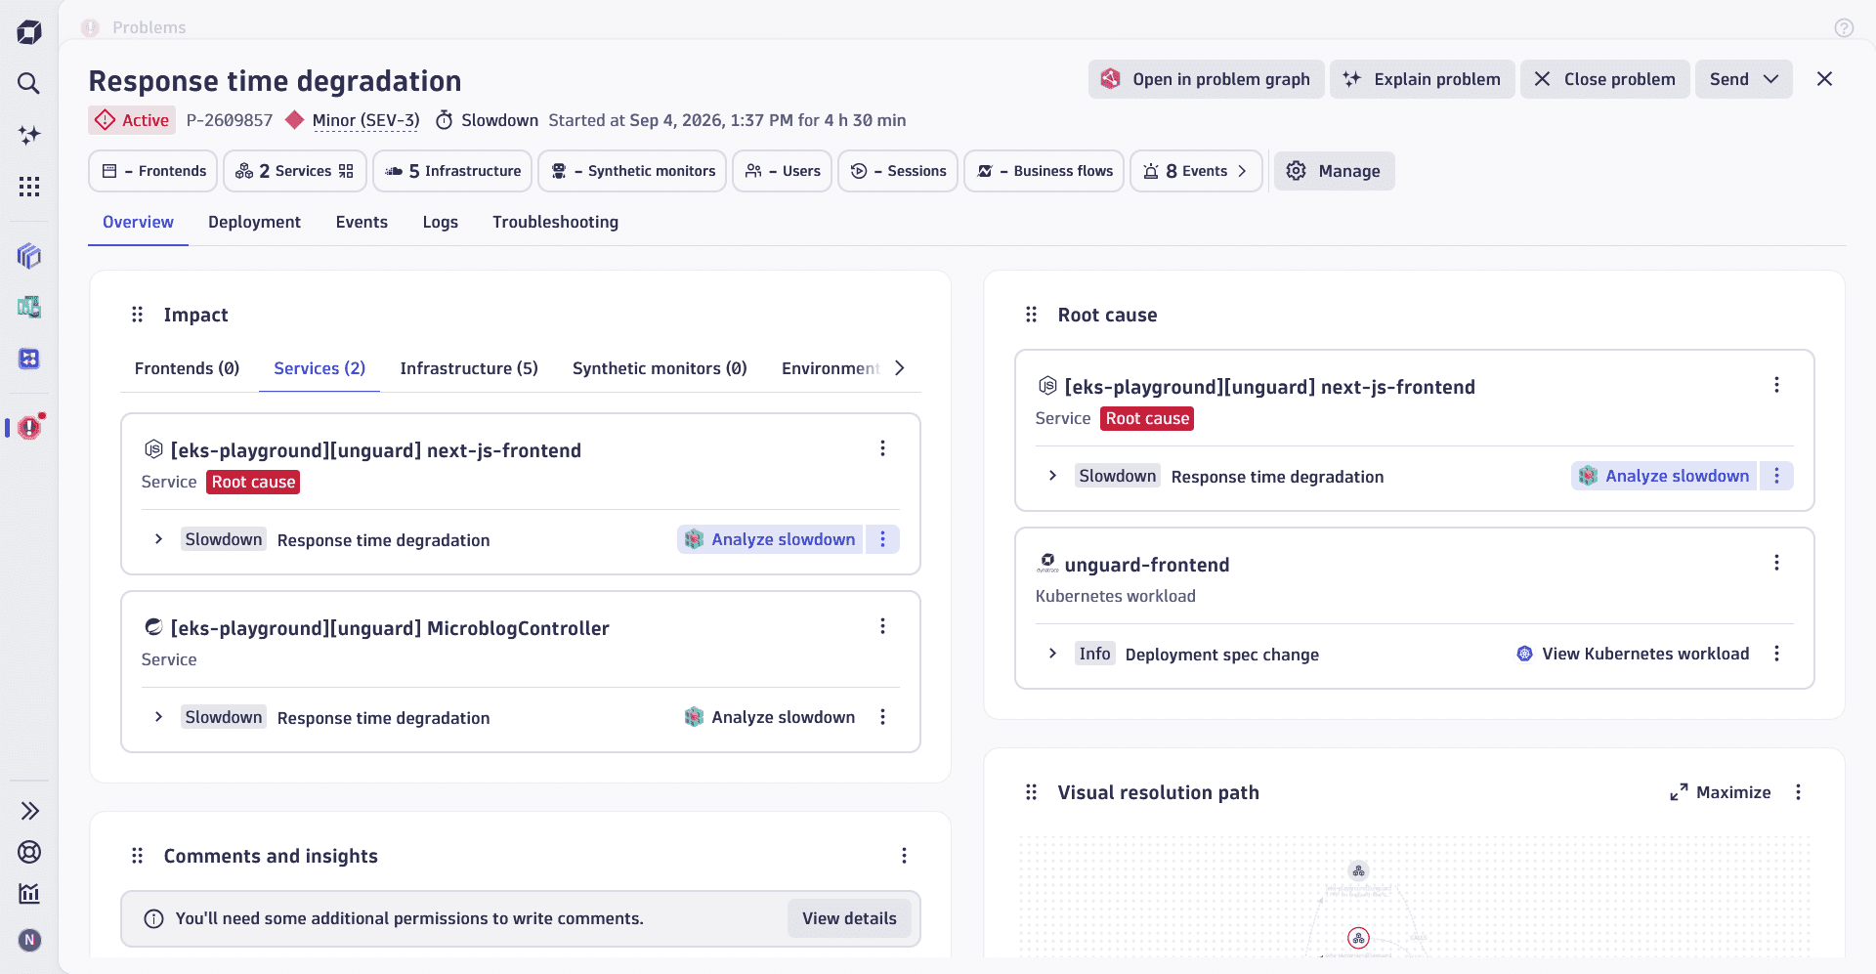Expand MicroblogController Slowdown row
1876x974 pixels.
pyautogui.click(x=158, y=717)
